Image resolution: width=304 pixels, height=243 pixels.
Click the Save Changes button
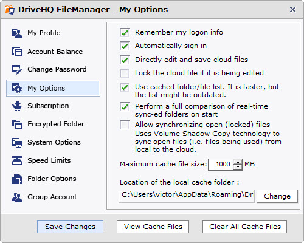pos(70,227)
